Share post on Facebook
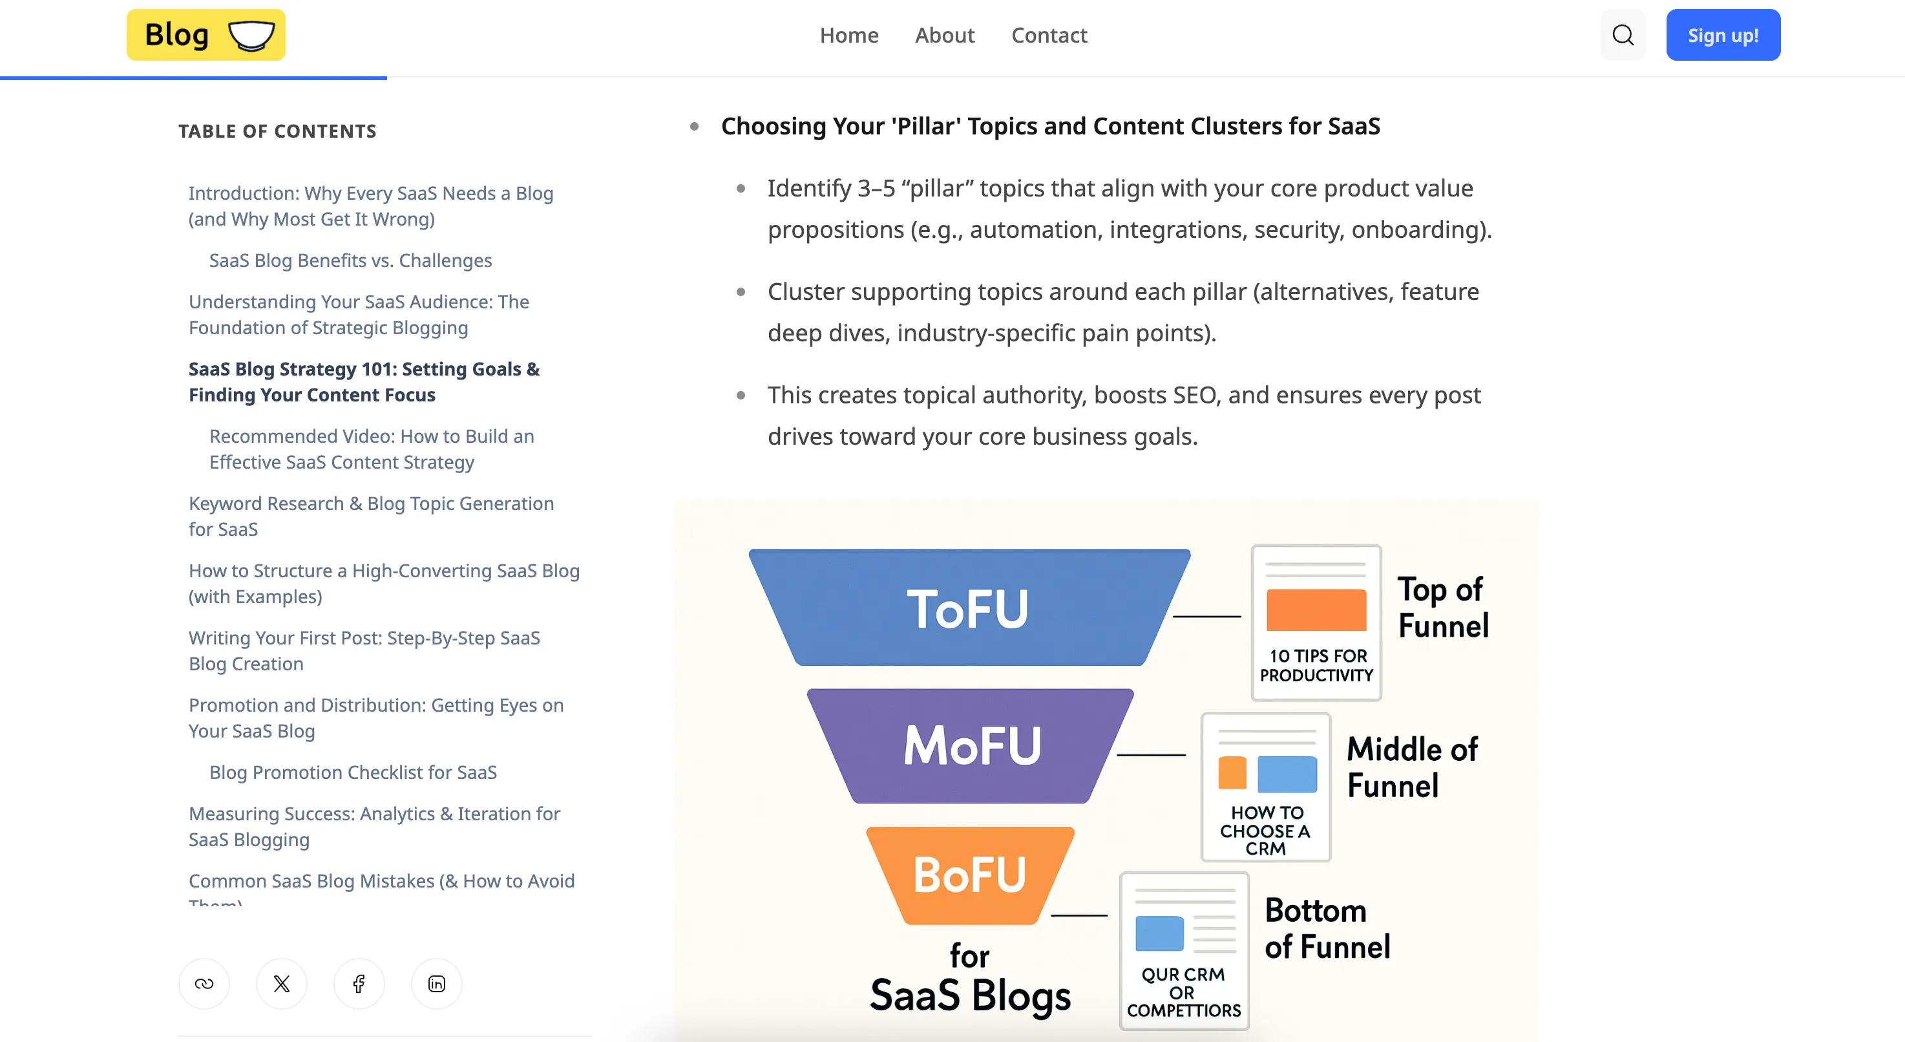Screen dimensions: 1905x1042 359,984
